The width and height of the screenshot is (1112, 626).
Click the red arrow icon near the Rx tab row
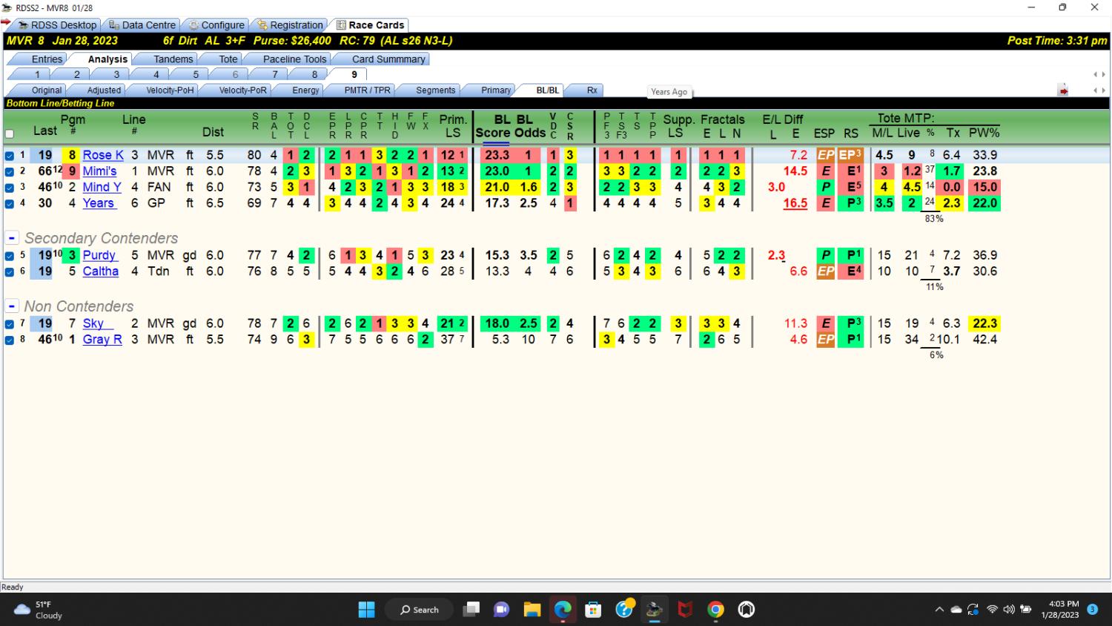(1063, 90)
